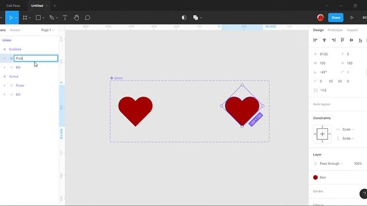Click the Boolean operations icon

point(196,18)
